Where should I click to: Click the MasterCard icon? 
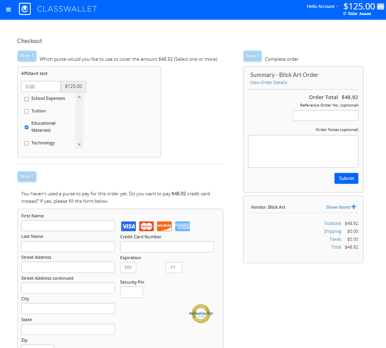(x=147, y=226)
